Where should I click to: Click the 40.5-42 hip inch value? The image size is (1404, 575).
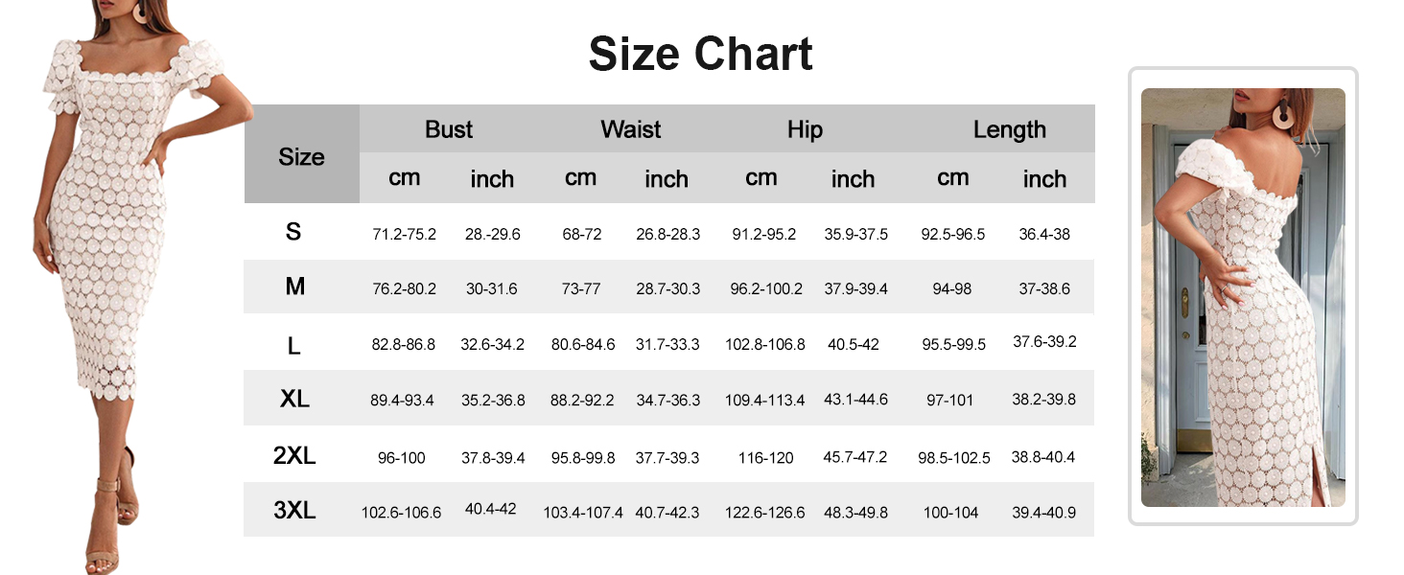[x=852, y=344]
